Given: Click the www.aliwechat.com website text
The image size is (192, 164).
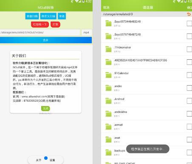Looking at the screenshot, I should coord(34,97).
